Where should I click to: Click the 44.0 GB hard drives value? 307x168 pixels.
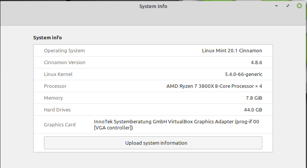(x=253, y=110)
